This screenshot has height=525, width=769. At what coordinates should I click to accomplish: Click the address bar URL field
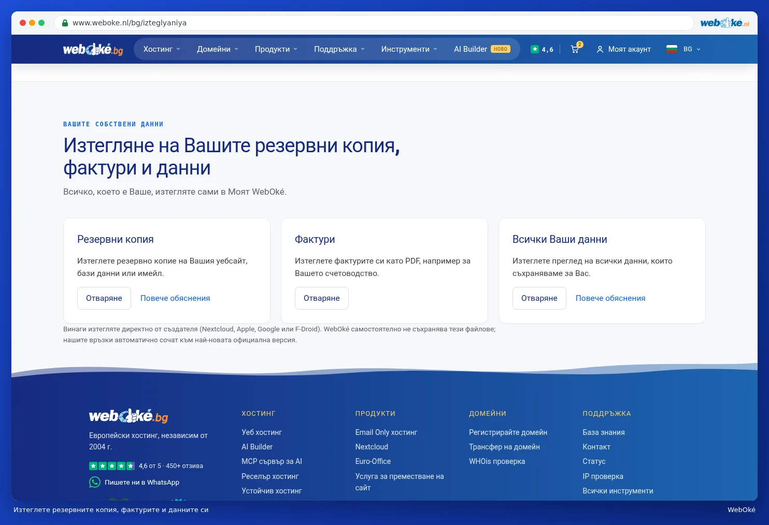[x=374, y=23]
